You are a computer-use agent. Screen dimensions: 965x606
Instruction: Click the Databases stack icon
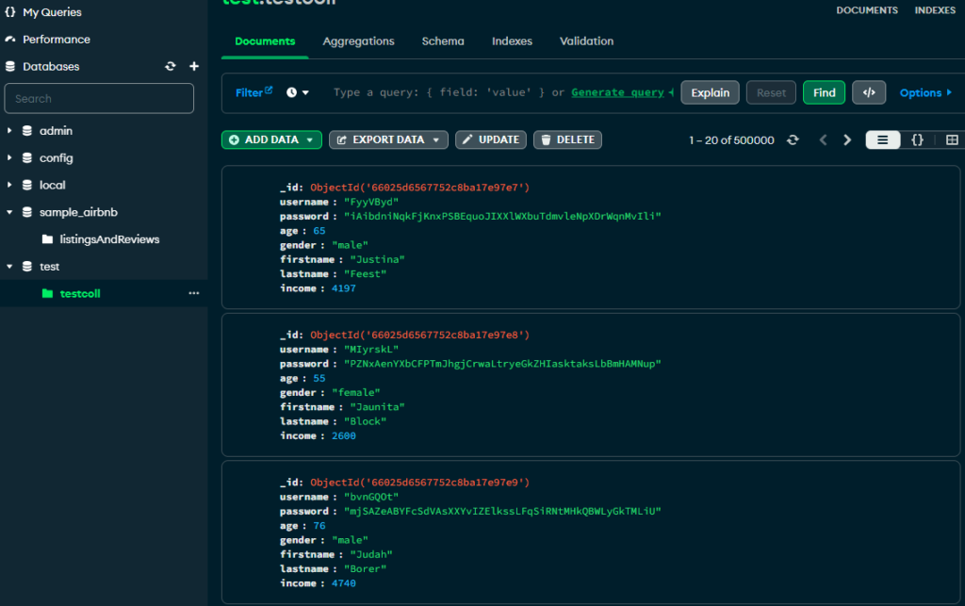coord(9,66)
